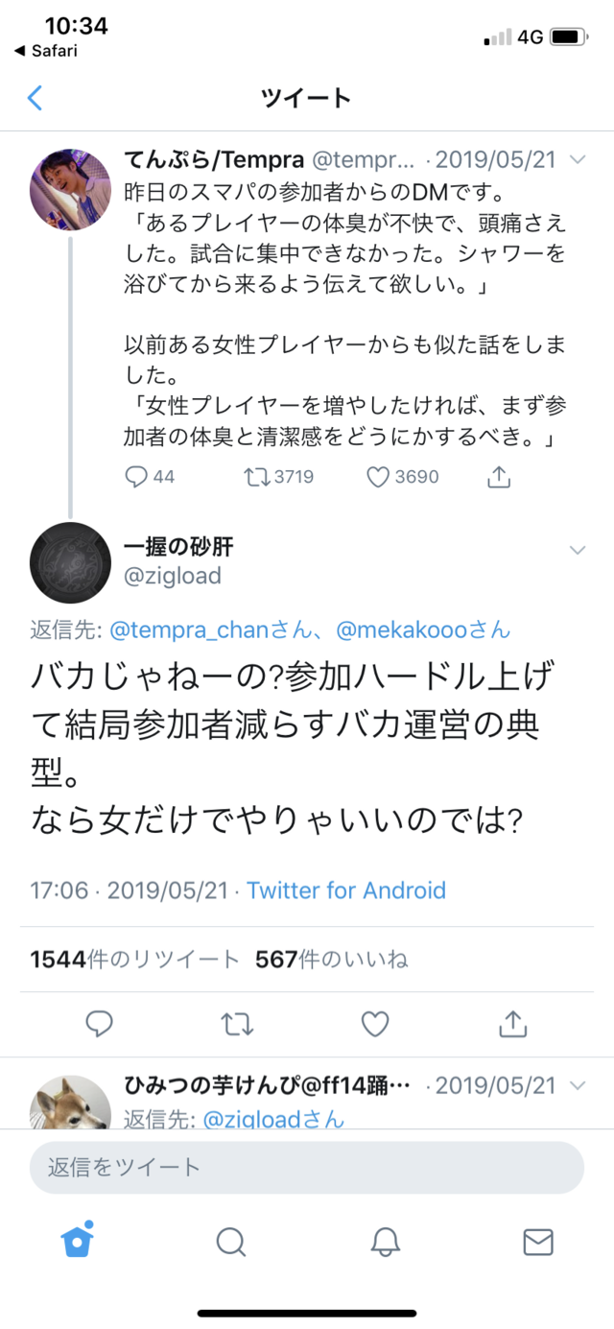
Task: Open the chevron menu on 一握の砂肝's tweet
Action: [x=577, y=550]
